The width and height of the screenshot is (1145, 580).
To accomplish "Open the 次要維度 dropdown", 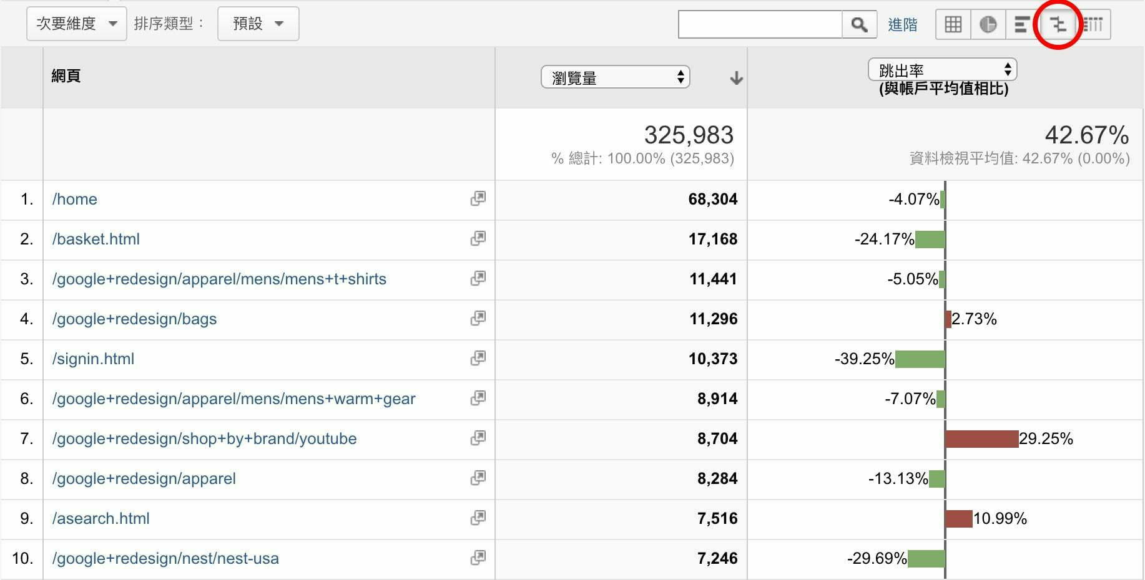I will coord(76,23).
